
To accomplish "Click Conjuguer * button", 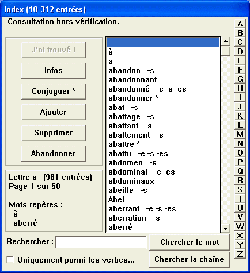I will [54, 91].
